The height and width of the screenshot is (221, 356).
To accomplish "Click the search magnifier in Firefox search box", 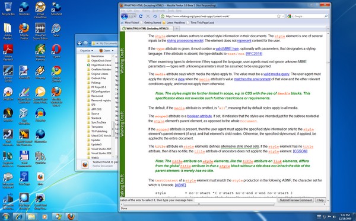I will tap(326, 17).
